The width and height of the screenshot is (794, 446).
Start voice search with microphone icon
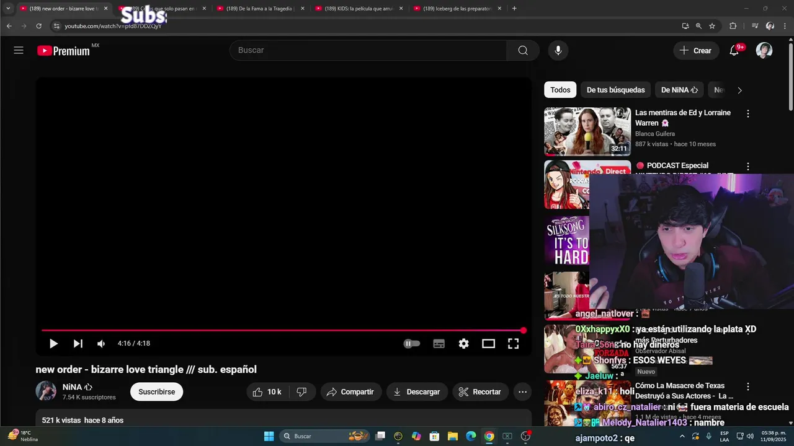(558, 50)
